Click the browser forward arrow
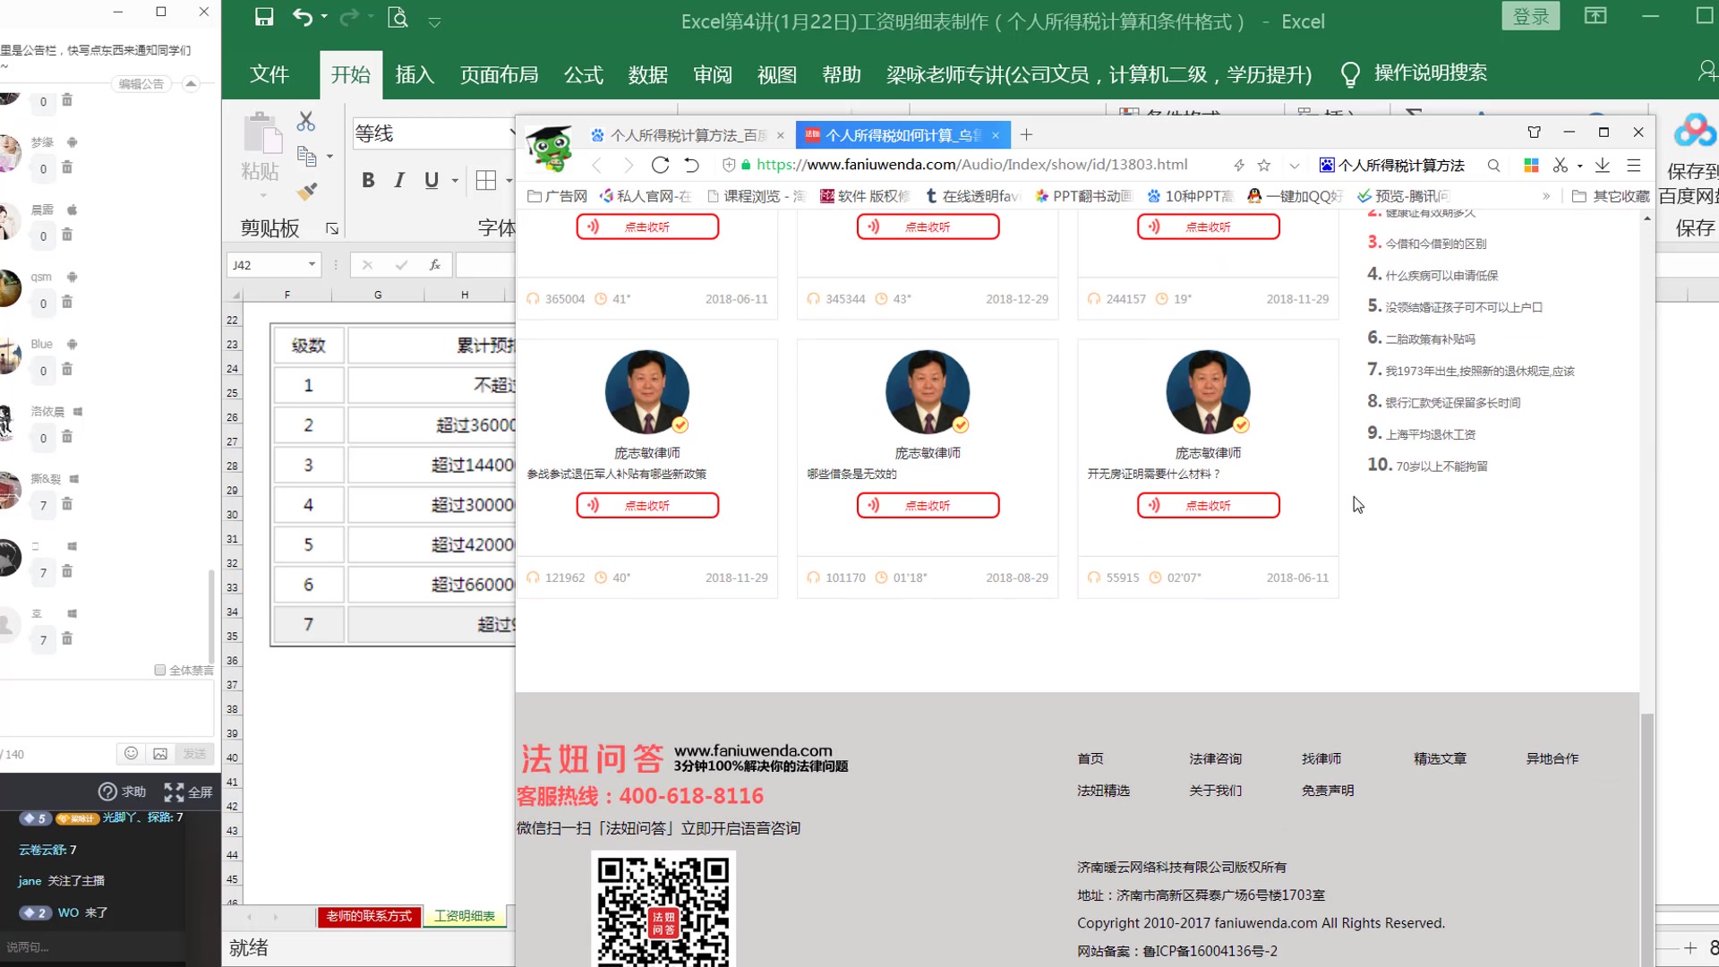The height and width of the screenshot is (967, 1719). [629, 165]
